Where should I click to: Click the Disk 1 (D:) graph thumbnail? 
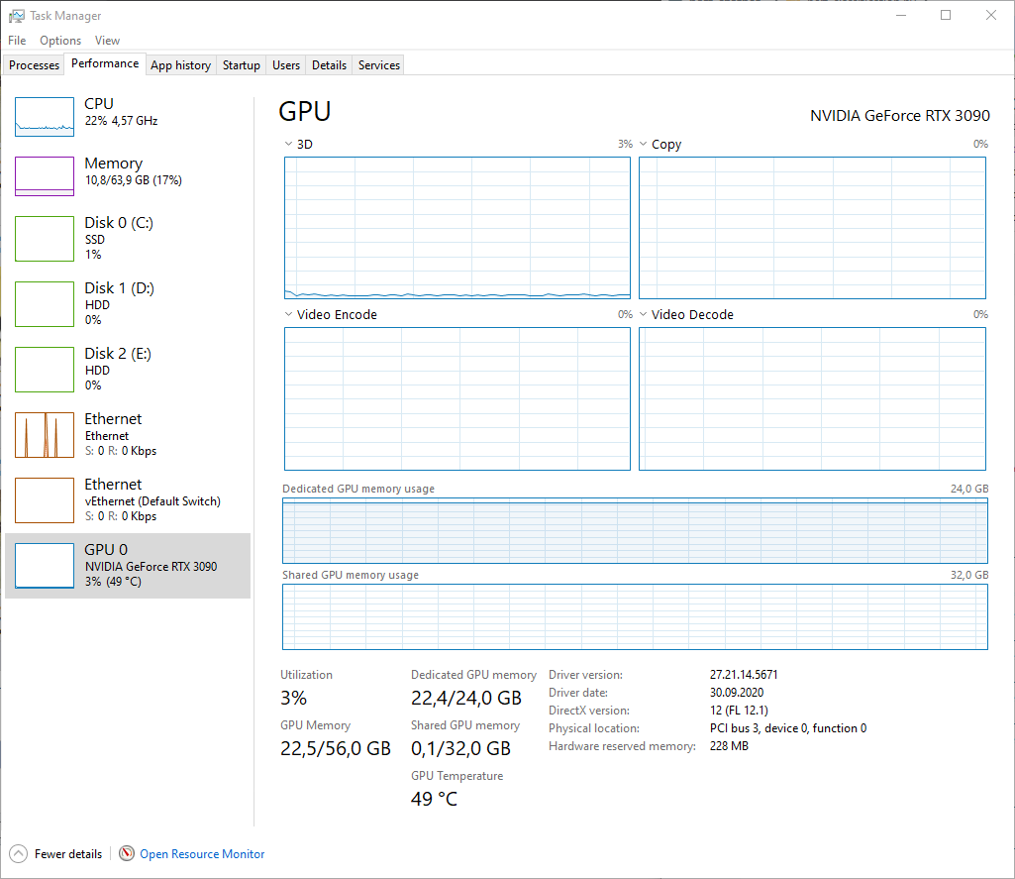coord(45,304)
